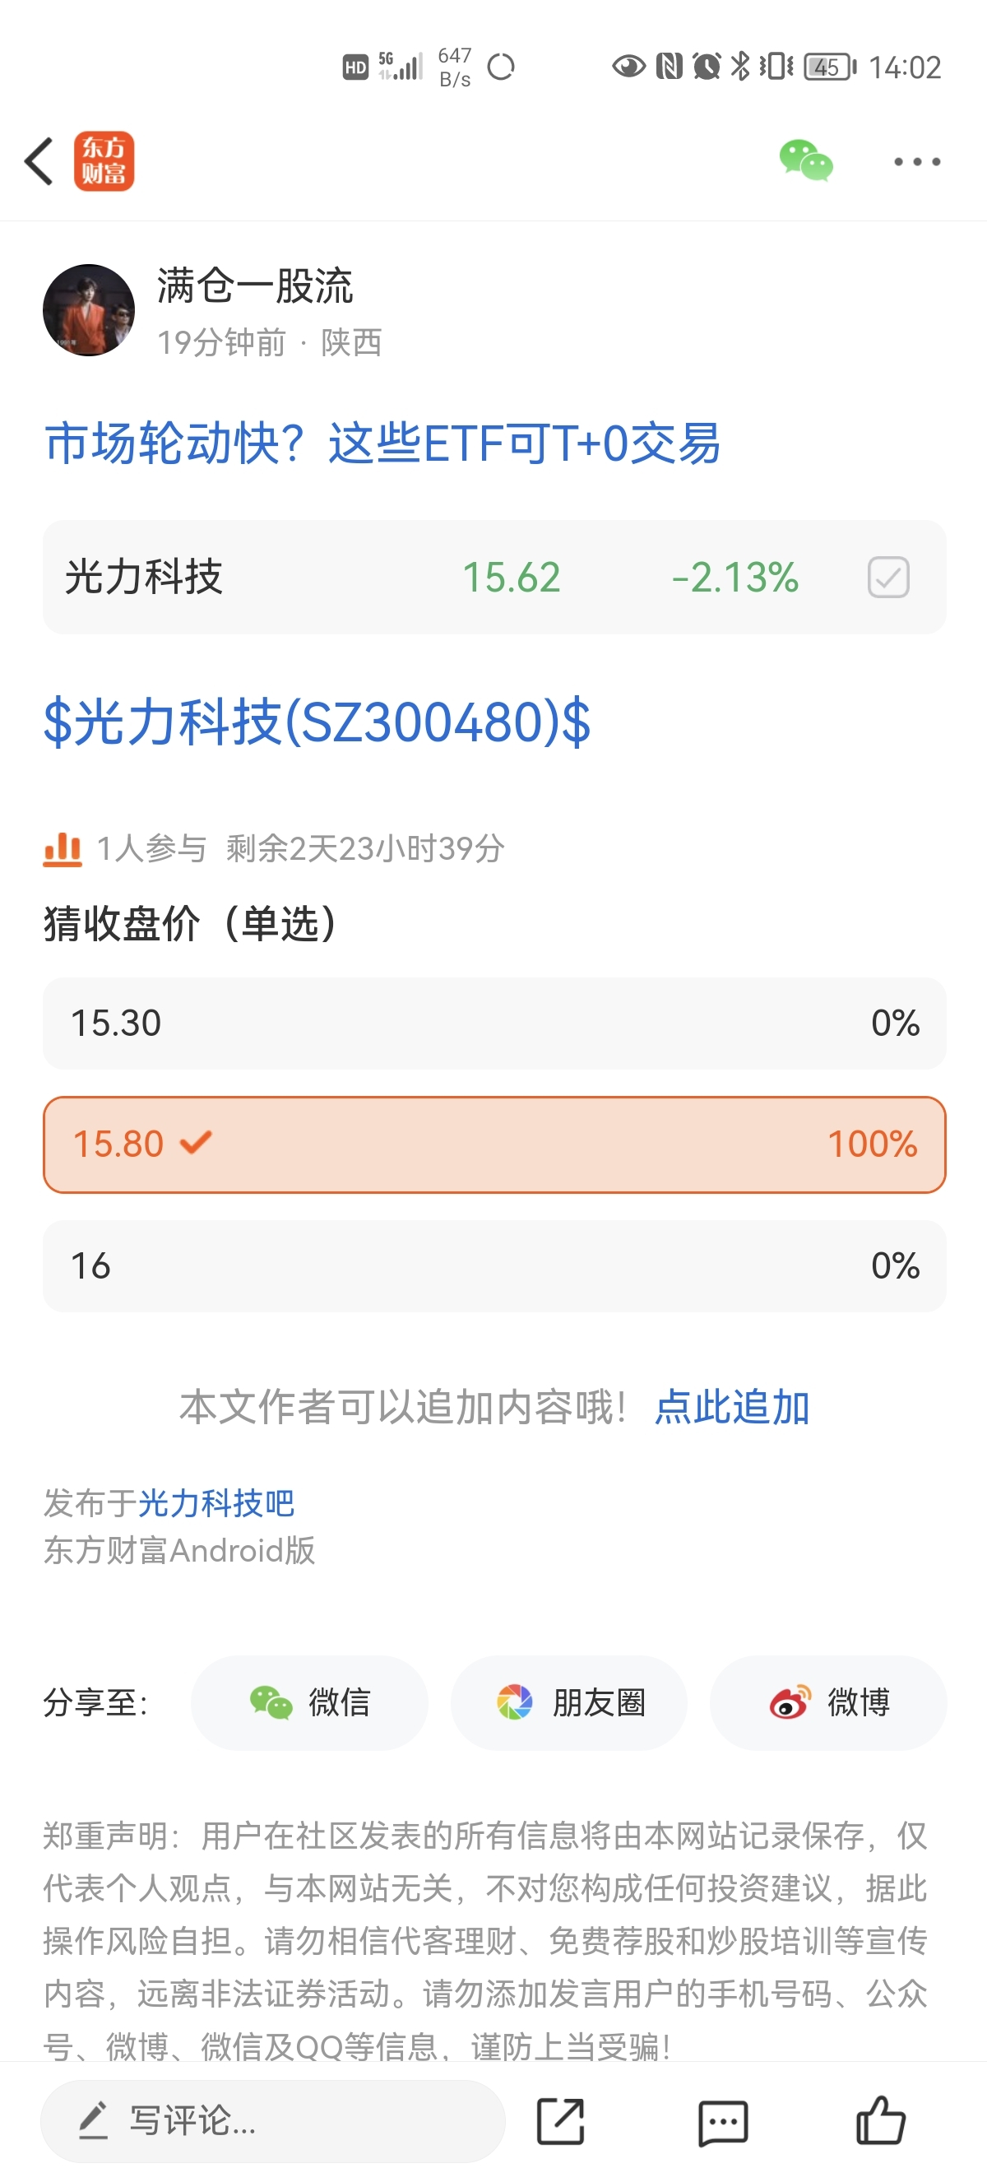The width and height of the screenshot is (987, 2182).
Task: Choose 16 as closing price guess
Action: coord(494,1266)
